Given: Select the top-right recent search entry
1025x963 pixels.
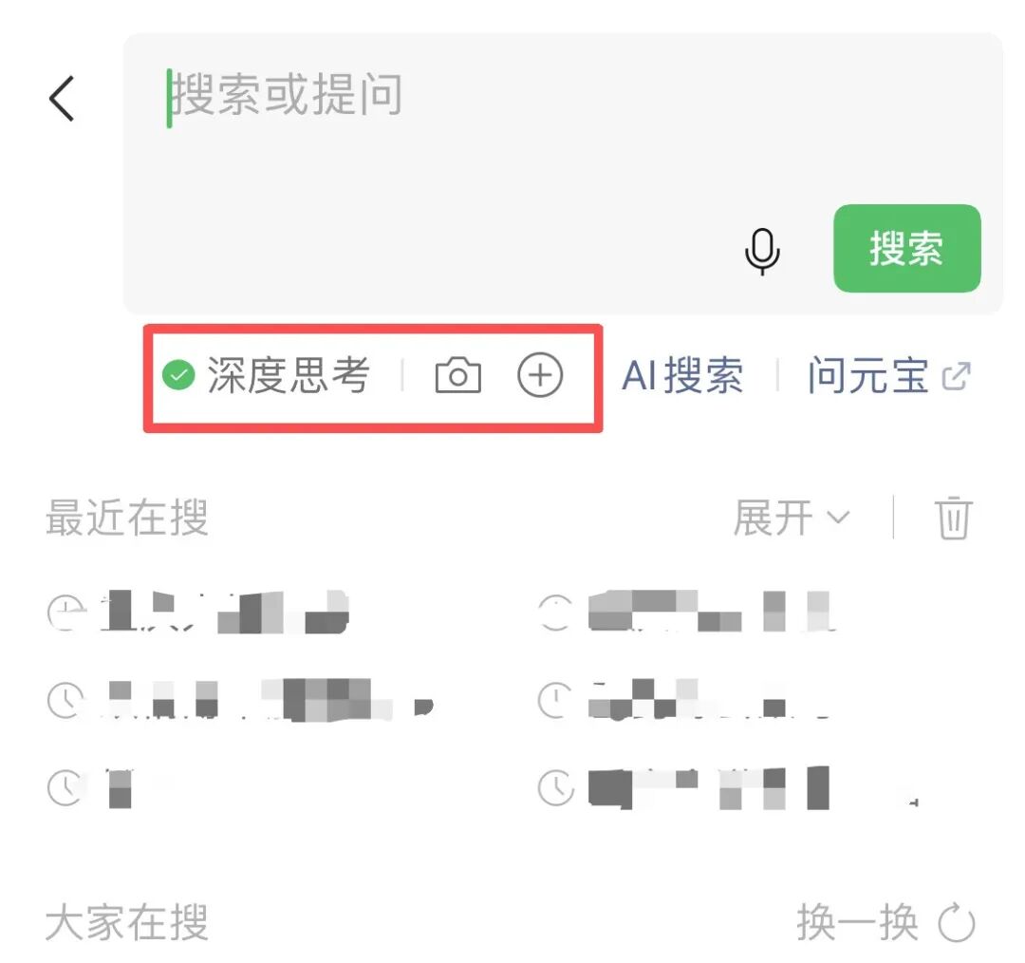Looking at the screenshot, I should 686,611.
